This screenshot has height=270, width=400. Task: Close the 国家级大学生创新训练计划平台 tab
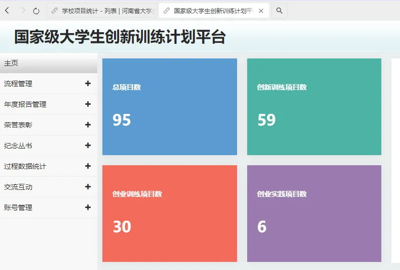[x=261, y=11]
